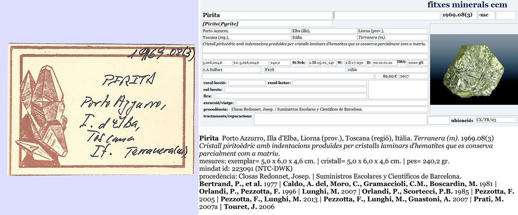Select the 'Terranera (m).' mine field

(392, 38)
